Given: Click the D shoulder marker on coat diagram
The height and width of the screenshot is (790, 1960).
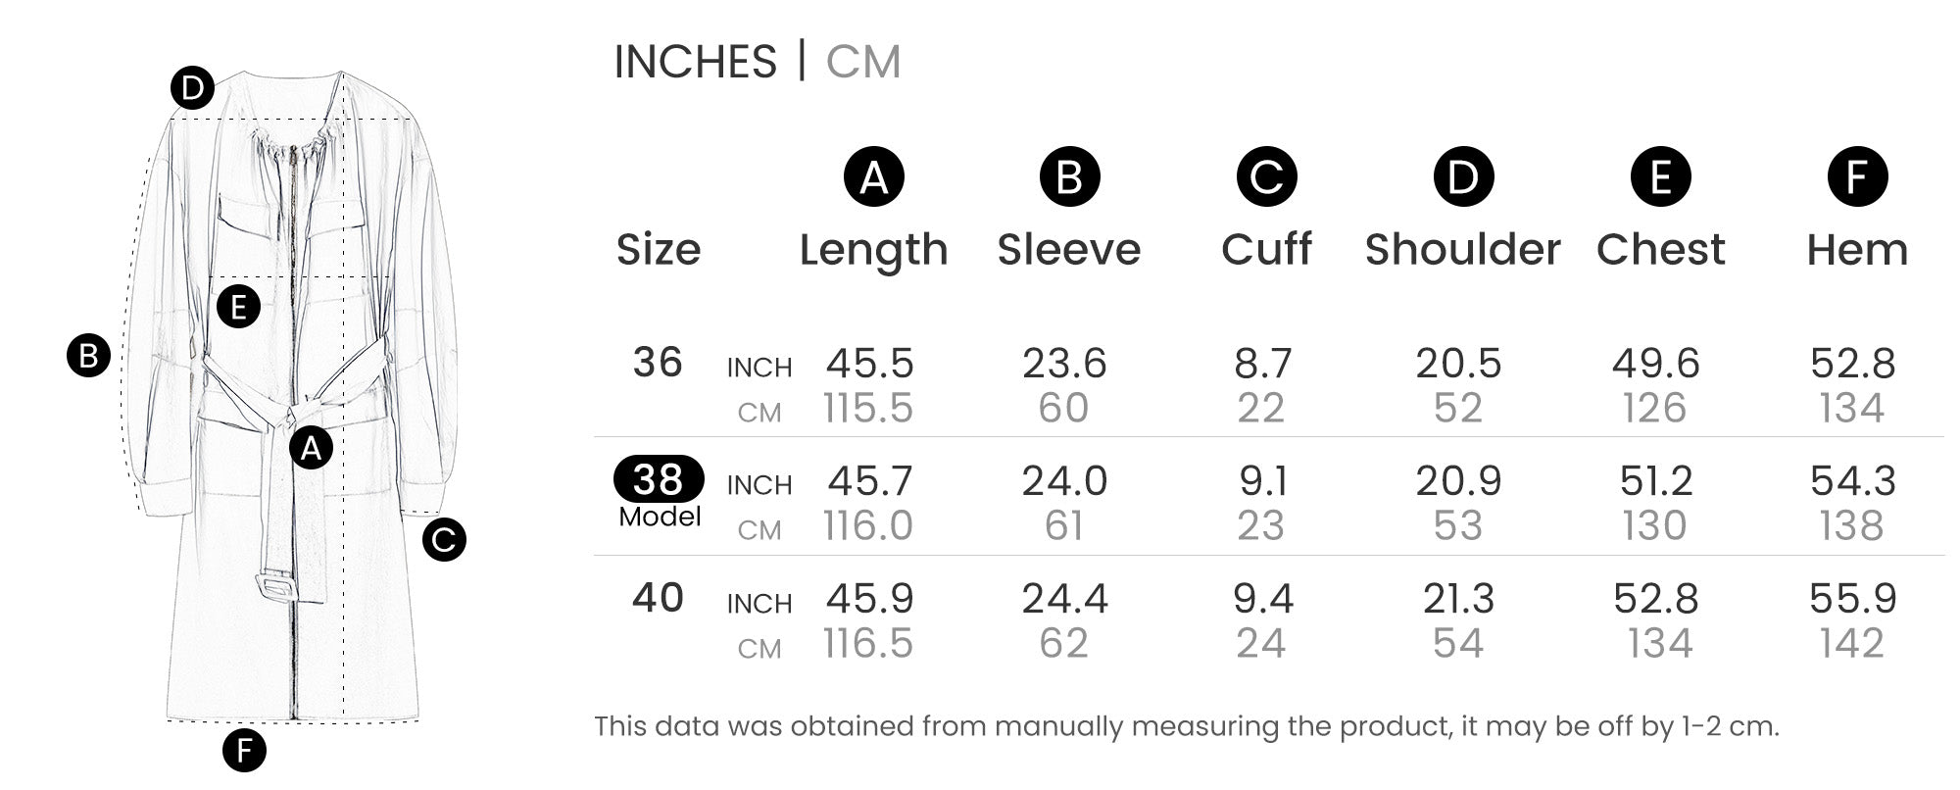Looking at the screenshot, I should pos(193,89).
